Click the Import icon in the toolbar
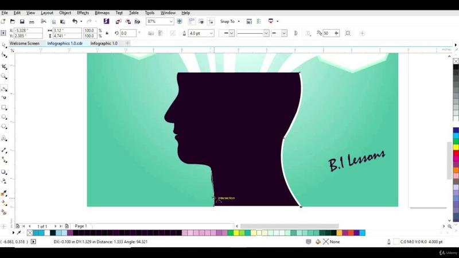The height and width of the screenshot is (258, 459). click(118, 21)
